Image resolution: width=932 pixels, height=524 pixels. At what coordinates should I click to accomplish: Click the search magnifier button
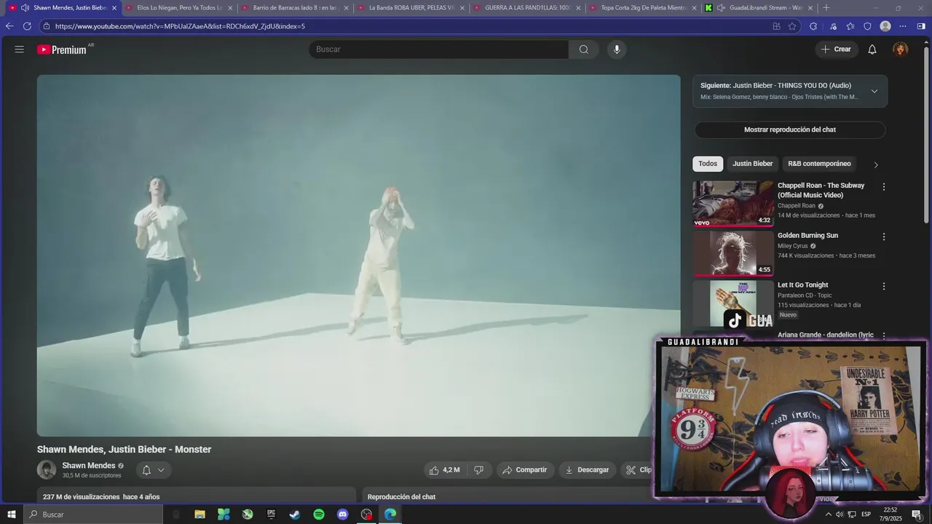click(584, 49)
